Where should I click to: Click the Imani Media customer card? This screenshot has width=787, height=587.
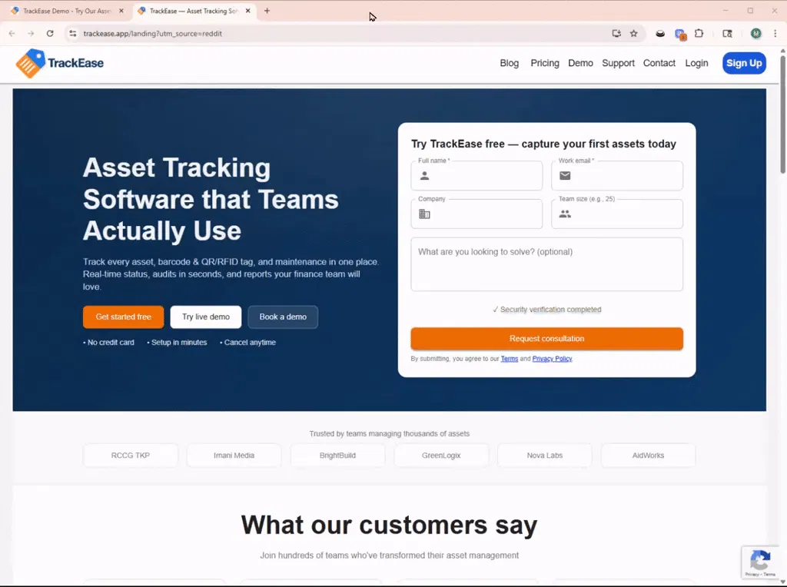point(234,456)
